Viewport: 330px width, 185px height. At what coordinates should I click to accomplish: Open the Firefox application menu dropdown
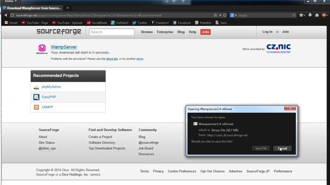point(10,1)
